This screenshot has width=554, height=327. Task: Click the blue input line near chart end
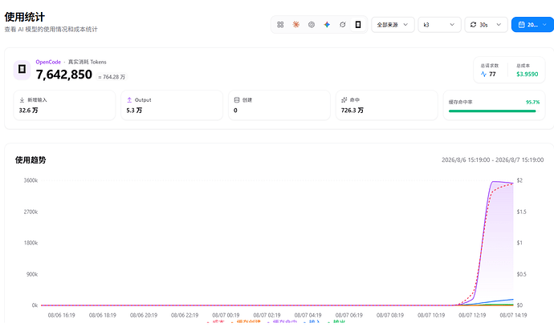pyautogui.click(x=505, y=301)
